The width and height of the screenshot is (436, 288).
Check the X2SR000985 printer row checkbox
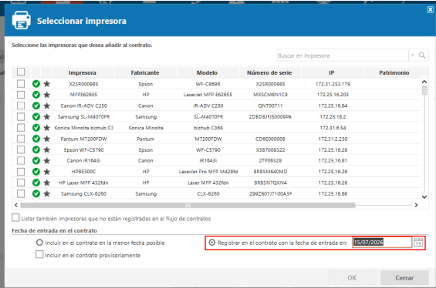point(21,83)
